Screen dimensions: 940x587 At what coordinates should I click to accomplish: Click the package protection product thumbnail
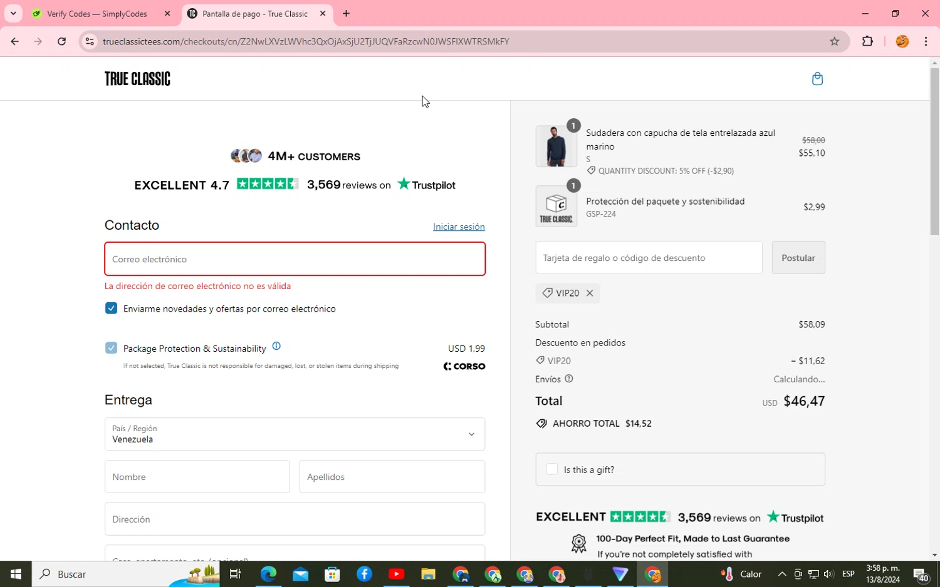556,207
